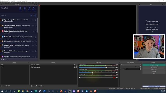The image size is (166, 93).
Task: Add a scene transition with the plus icon
Action: (x=136, y=67)
